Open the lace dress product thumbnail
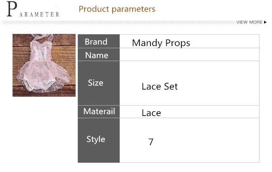 [x=44, y=65]
